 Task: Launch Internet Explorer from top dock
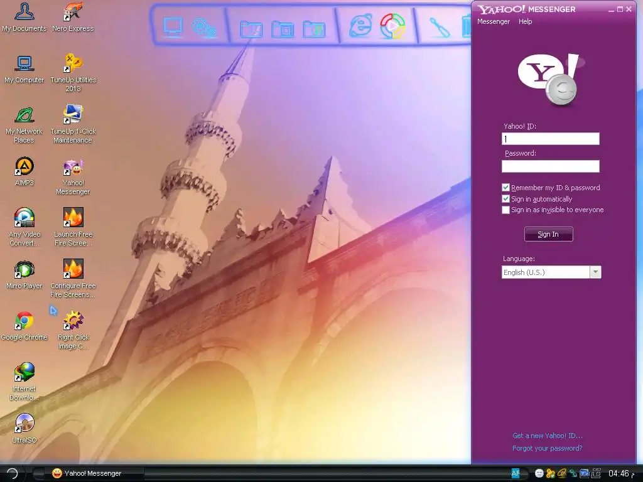pos(361,26)
